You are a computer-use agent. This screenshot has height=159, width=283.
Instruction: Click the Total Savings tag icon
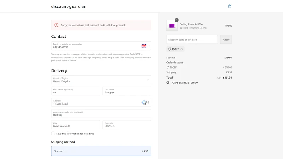pos(168,83)
